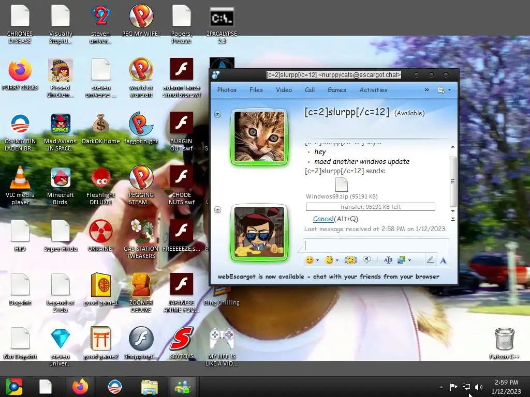This screenshot has height=397, width=530.
Task: Show hidden tray icons arrow
Action: [441, 387]
